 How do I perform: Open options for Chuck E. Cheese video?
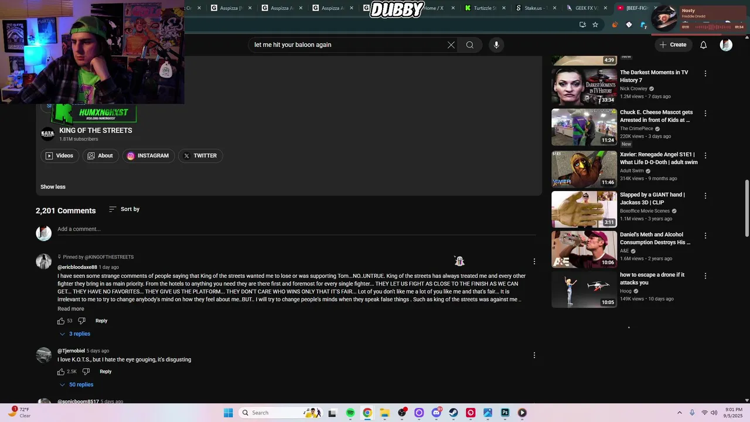tap(705, 113)
